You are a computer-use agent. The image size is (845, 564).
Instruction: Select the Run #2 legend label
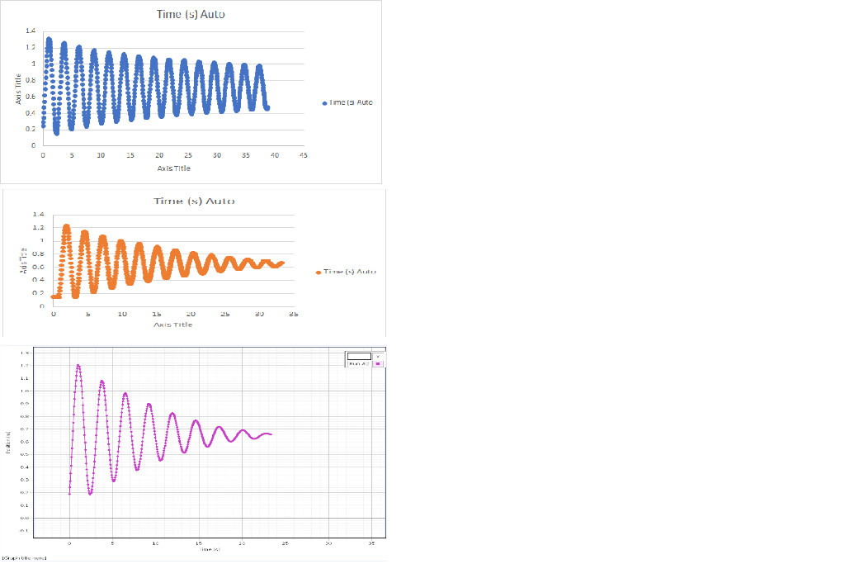coord(359,364)
